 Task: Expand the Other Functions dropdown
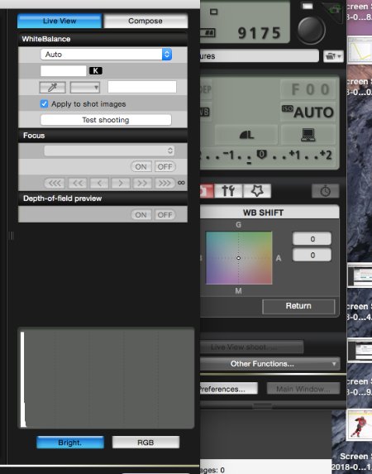[x=269, y=364]
